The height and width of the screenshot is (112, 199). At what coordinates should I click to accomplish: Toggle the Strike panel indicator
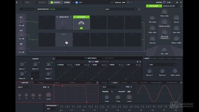click(58, 65)
